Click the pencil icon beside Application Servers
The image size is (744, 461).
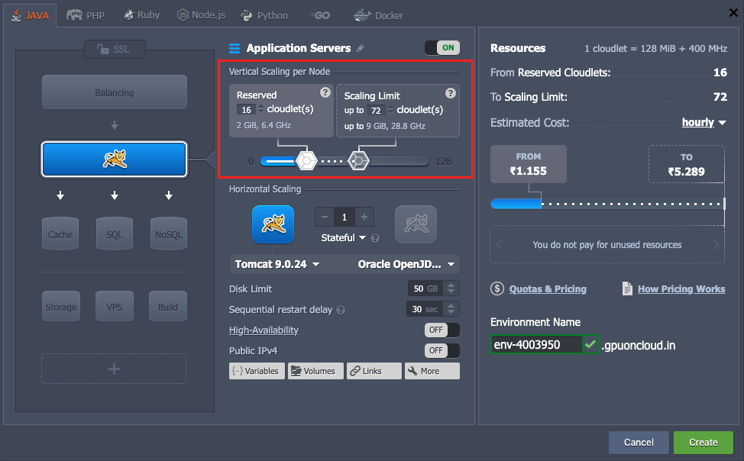point(361,48)
